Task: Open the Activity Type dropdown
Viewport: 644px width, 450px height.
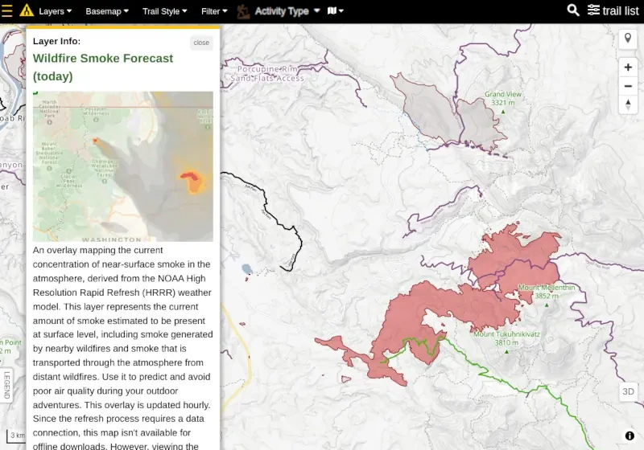Action: [x=287, y=11]
